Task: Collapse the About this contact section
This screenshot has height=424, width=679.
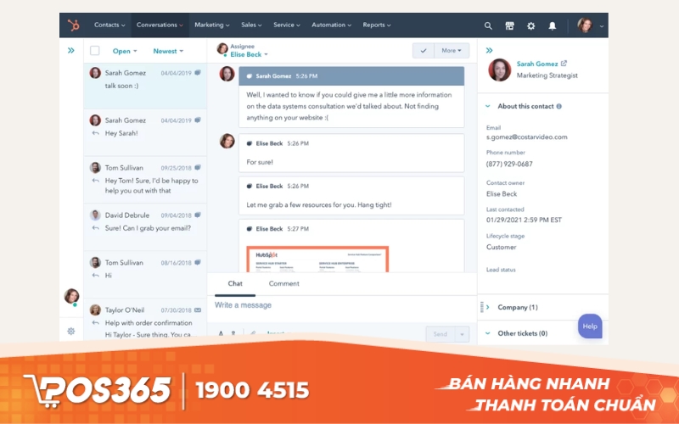Action: 488,107
